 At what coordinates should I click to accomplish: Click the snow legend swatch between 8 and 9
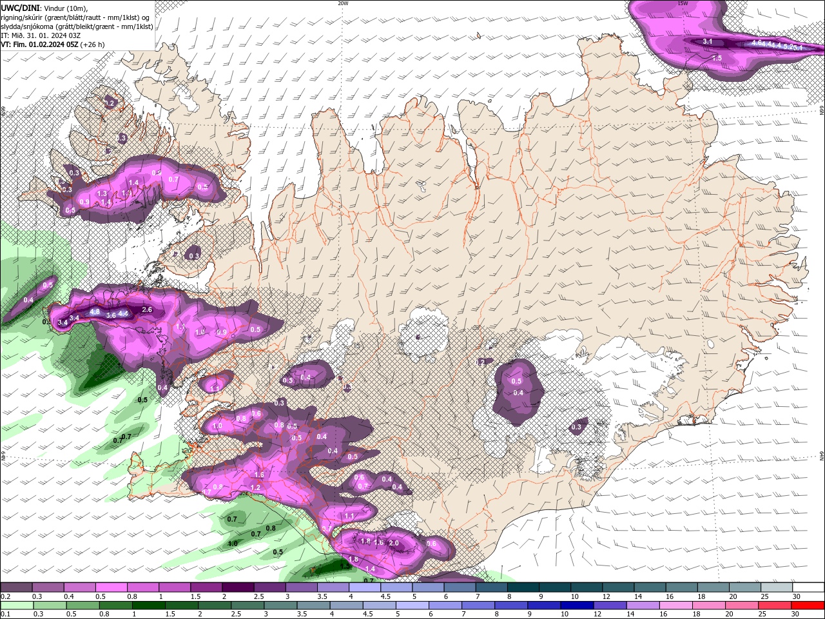pos(523,587)
